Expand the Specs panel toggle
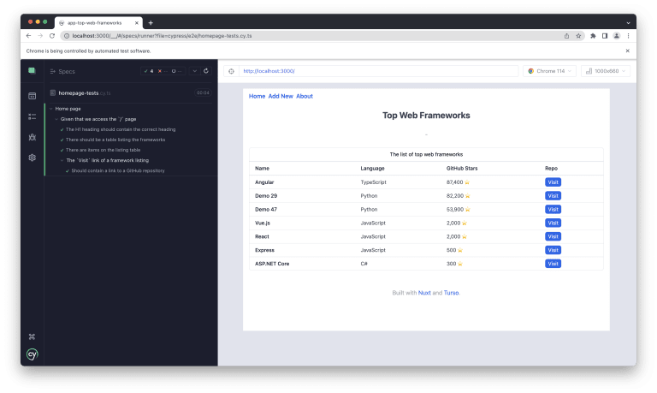 click(x=53, y=71)
